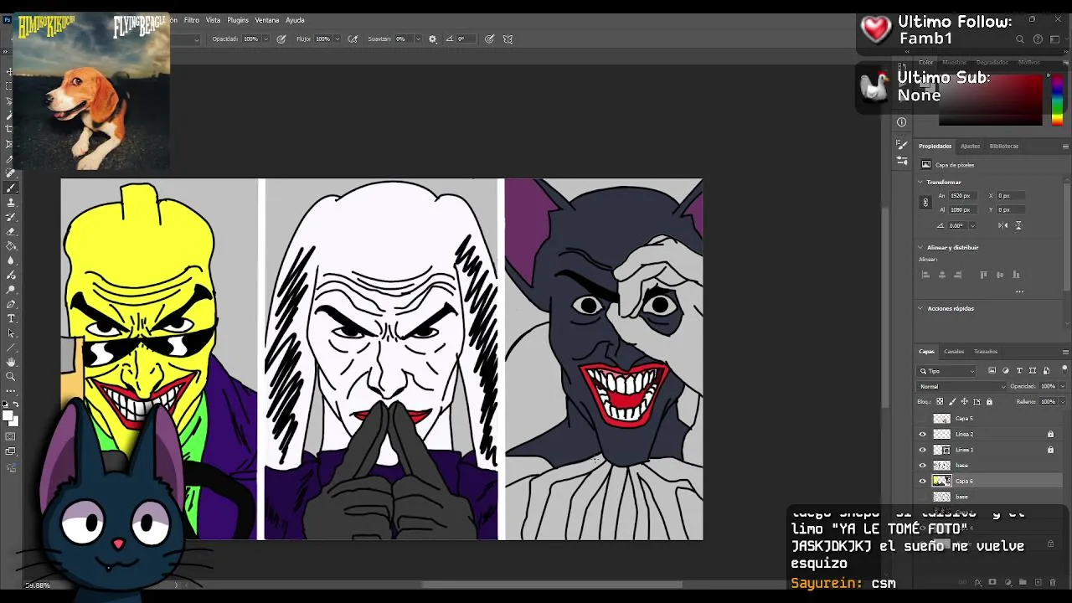The height and width of the screenshot is (603, 1072).
Task: Filter layers by type layers icon
Action: point(1019,371)
